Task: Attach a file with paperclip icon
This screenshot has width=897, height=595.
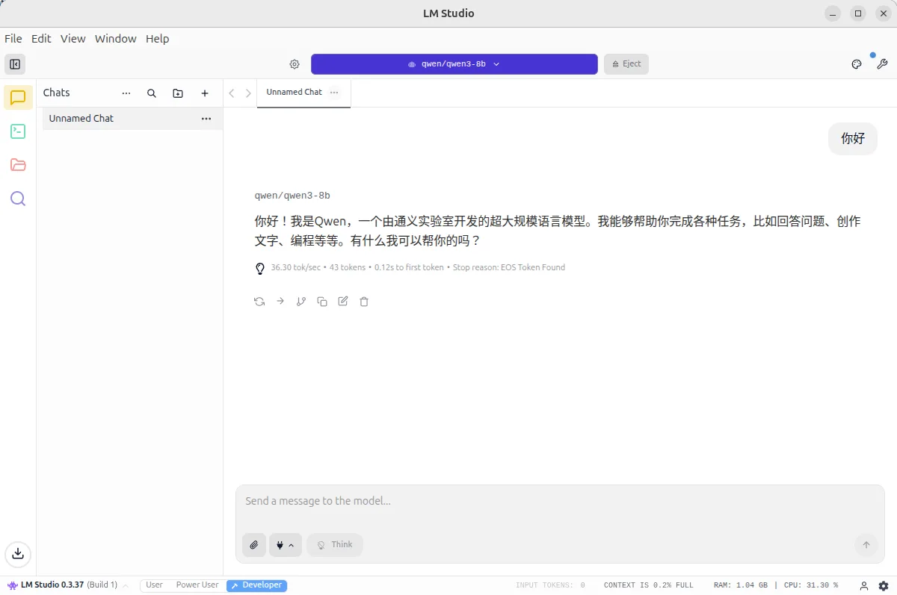Action: [254, 545]
